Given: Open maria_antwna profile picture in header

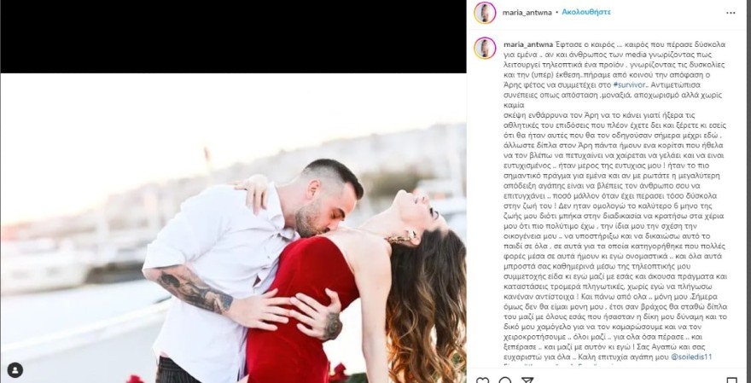Looking at the screenshot, I should tap(485, 13).
